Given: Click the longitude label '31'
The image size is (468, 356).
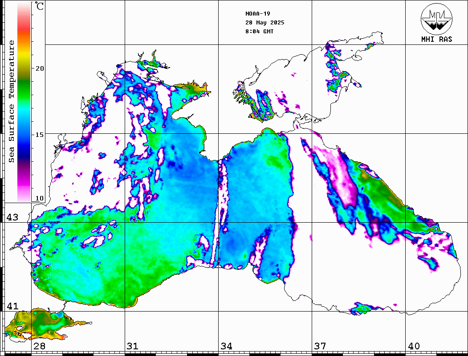Looking at the screenshot, I should click(133, 346).
